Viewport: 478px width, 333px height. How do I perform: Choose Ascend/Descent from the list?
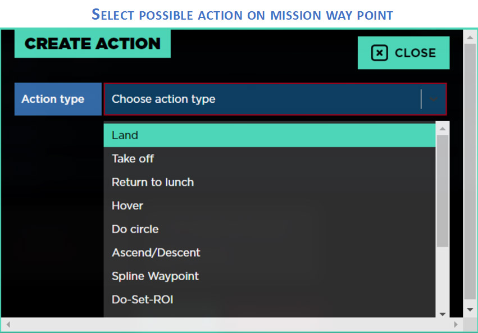pos(156,253)
